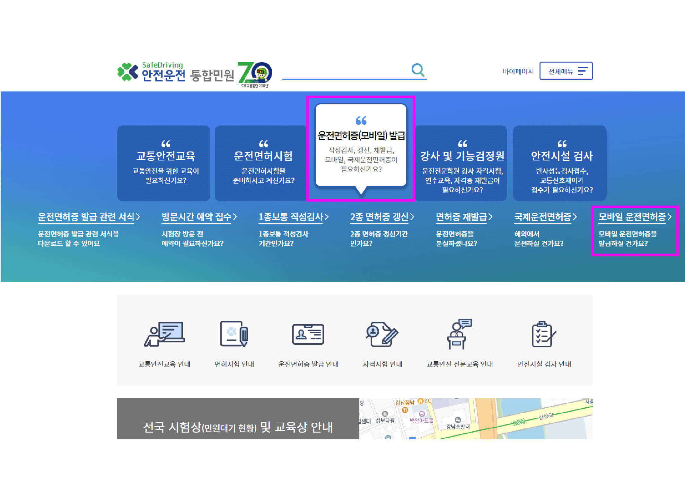
Task: Click the magnifier search icon
Action: pyautogui.click(x=418, y=70)
